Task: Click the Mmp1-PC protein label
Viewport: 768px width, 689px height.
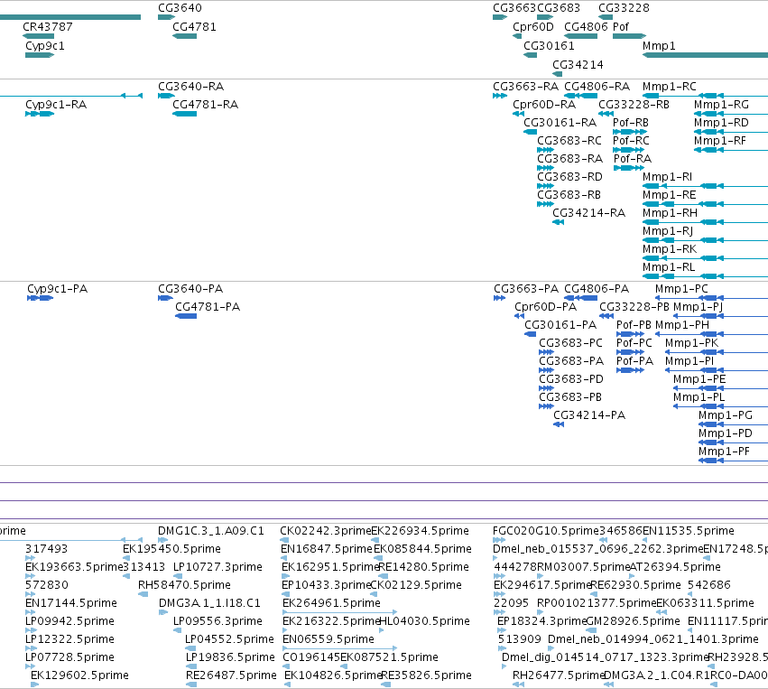Action: point(681,289)
